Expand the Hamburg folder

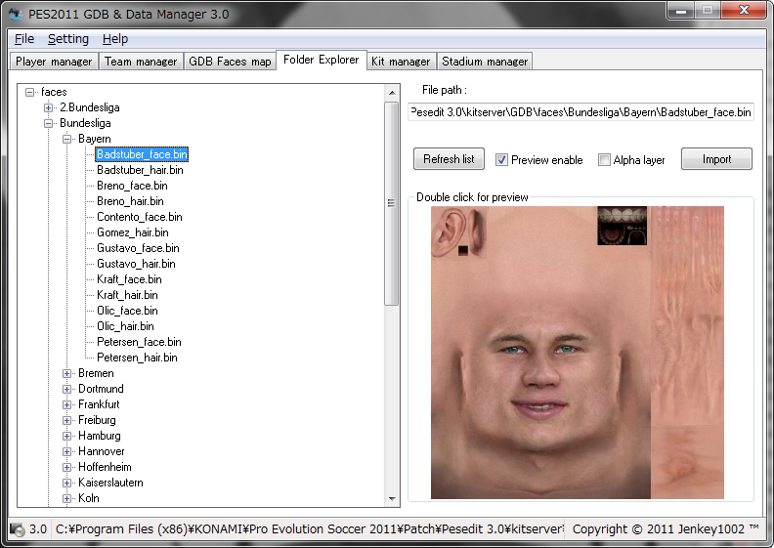pyautogui.click(x=67, y=436)
